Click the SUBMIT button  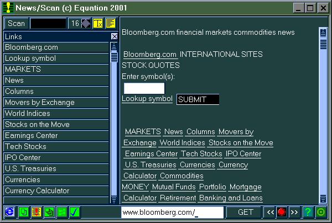198,99
